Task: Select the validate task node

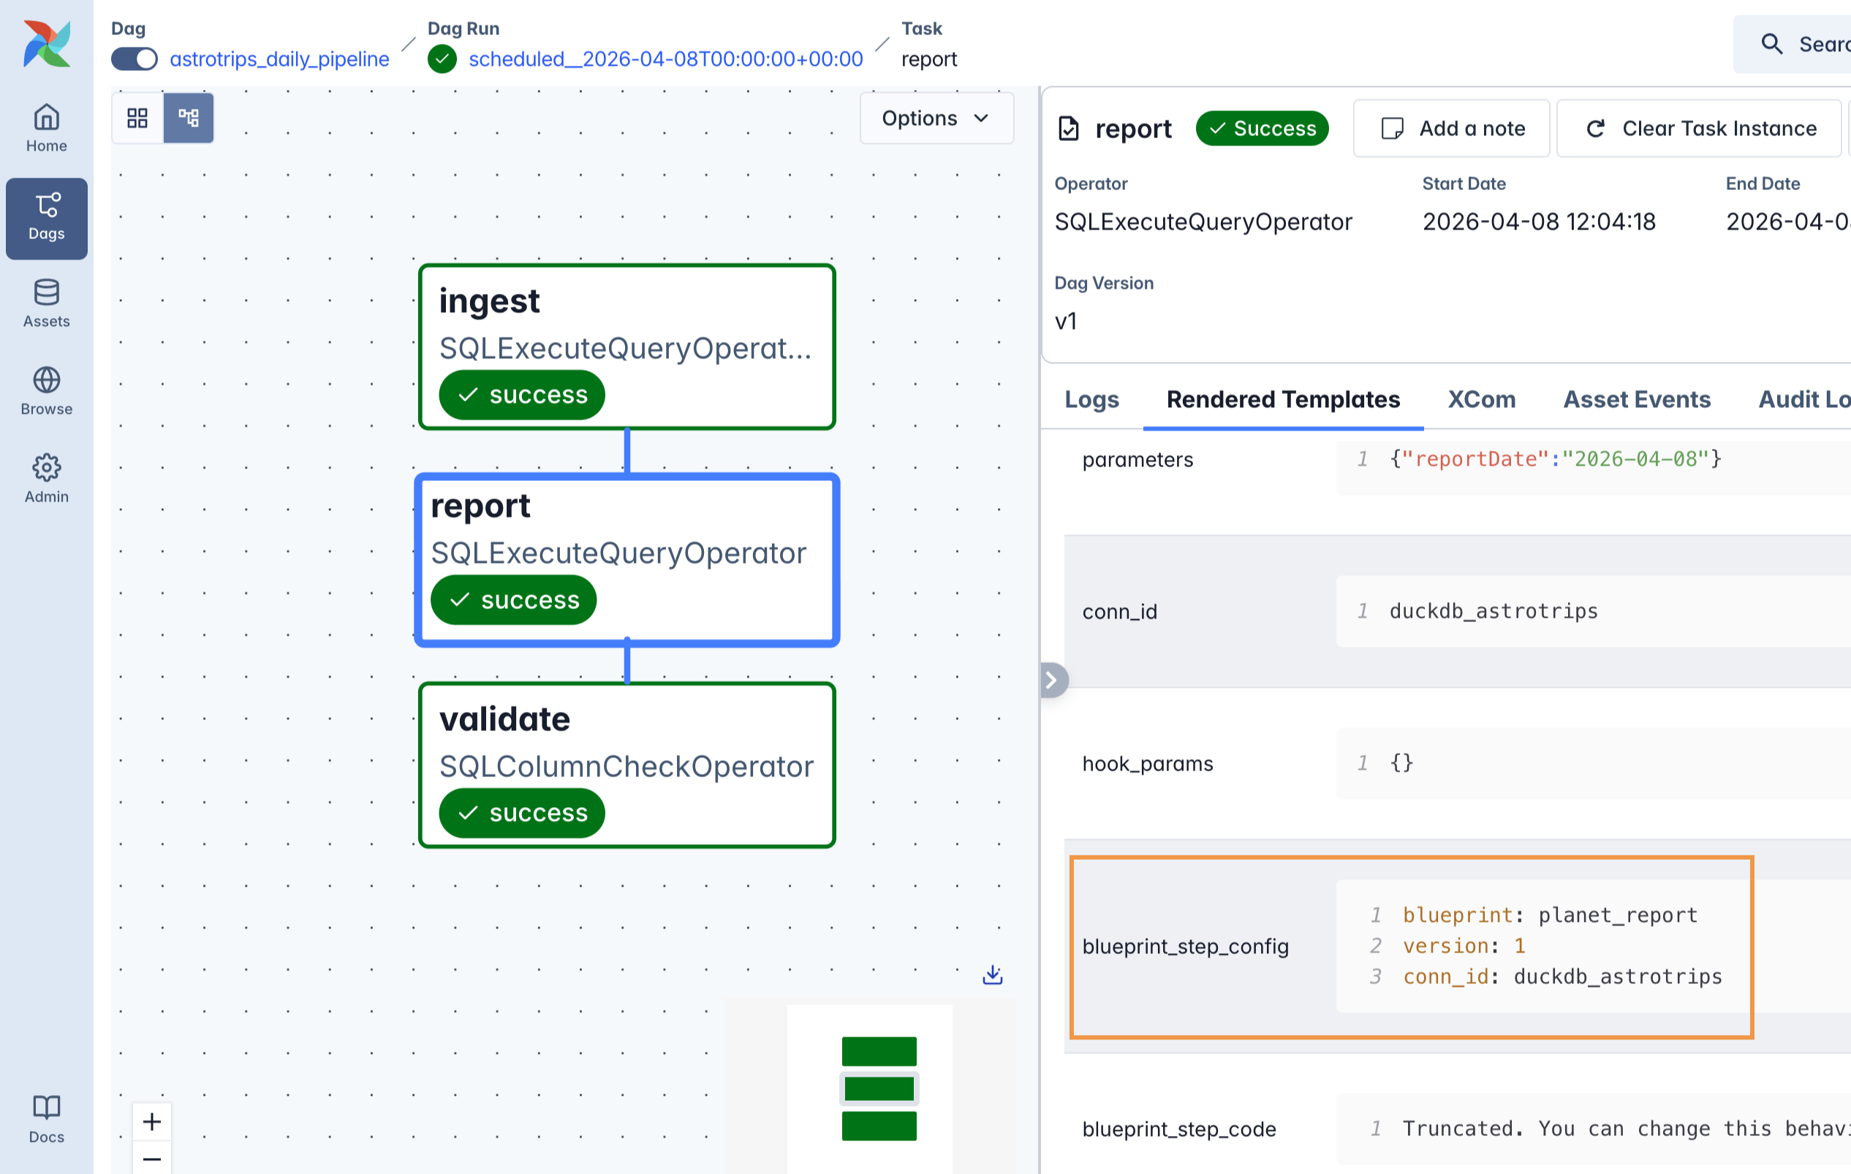Action: [627, 765]
